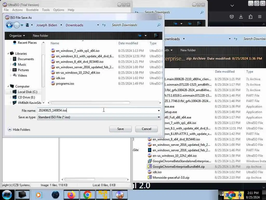The width and height of the screenshot is (266, 200).
Task: Click Firefox Pocket save icon
Action: [x=231, y=17]
